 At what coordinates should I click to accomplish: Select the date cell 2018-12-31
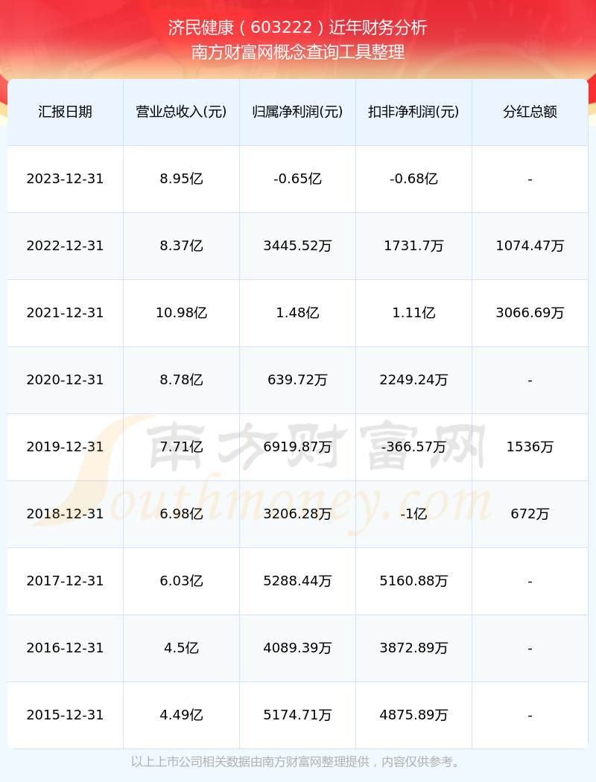[66, 514]
